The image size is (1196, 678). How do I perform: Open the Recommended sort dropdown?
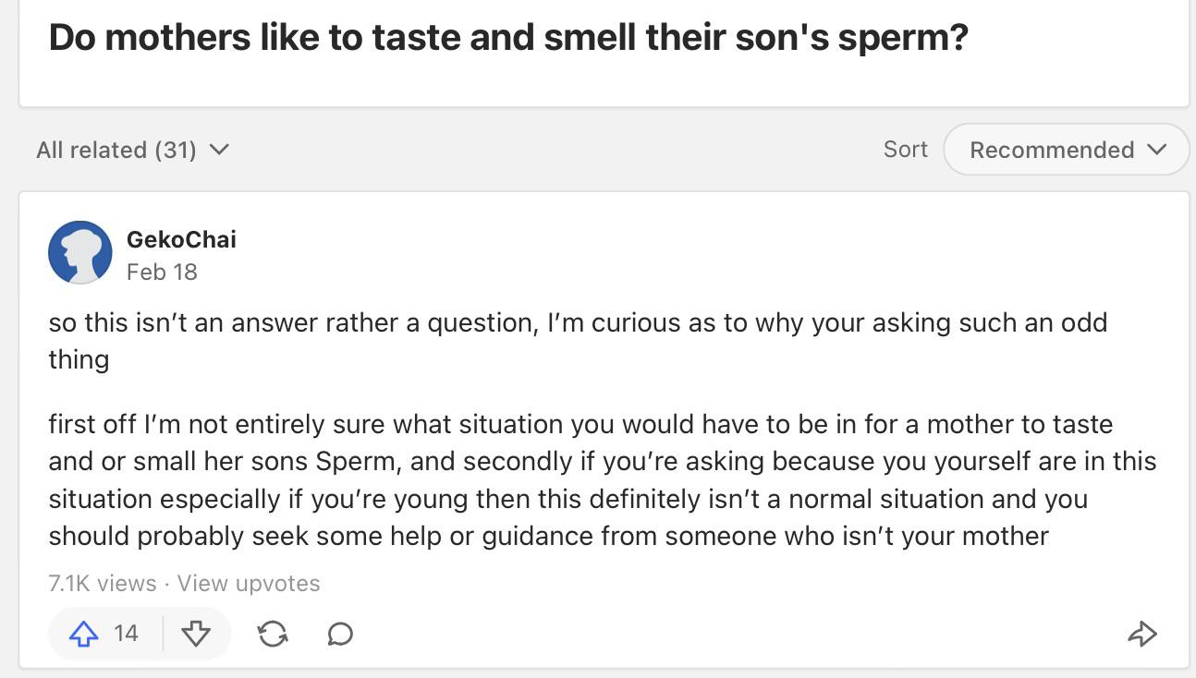1066,150
